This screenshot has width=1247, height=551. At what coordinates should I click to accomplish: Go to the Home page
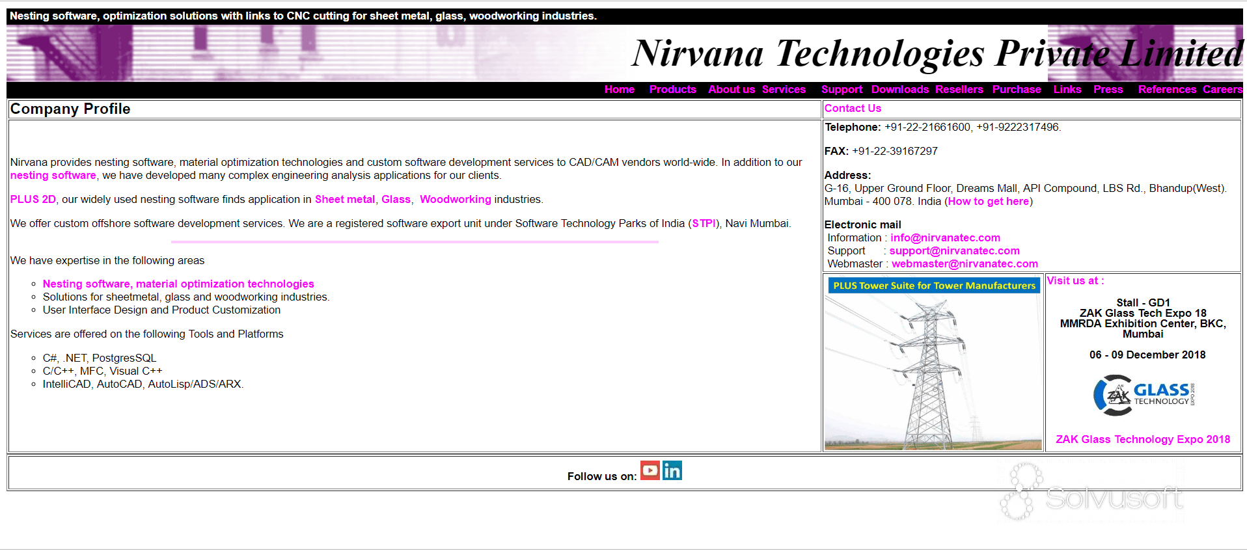[x=619, y=90]
